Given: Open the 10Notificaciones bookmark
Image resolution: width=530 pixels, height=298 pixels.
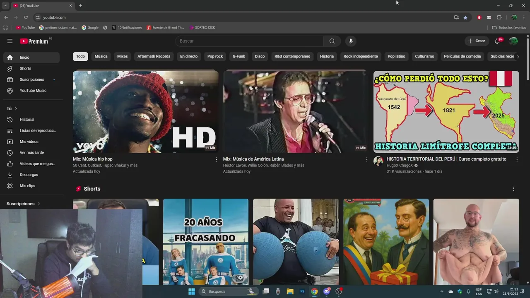Looking at the screenshot, I should pos(127,28).
